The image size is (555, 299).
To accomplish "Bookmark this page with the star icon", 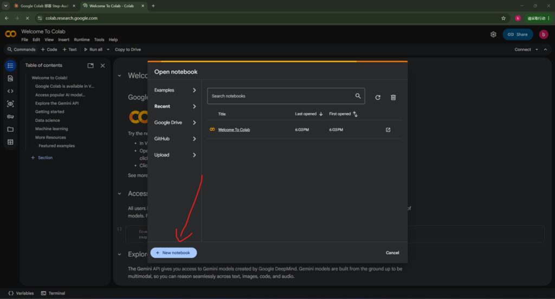I will [504, 18].
